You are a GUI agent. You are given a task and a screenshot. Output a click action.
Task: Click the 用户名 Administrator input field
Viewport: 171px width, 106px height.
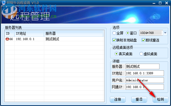pyautogui.click(x=145, y=80)
